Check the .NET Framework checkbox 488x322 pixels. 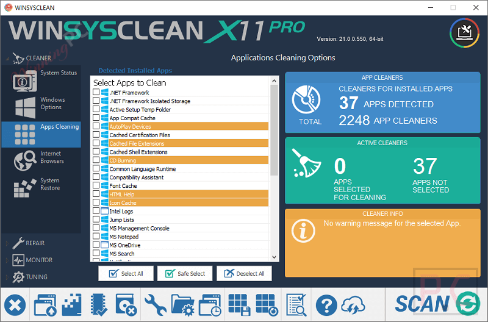[x=96, y=93]
